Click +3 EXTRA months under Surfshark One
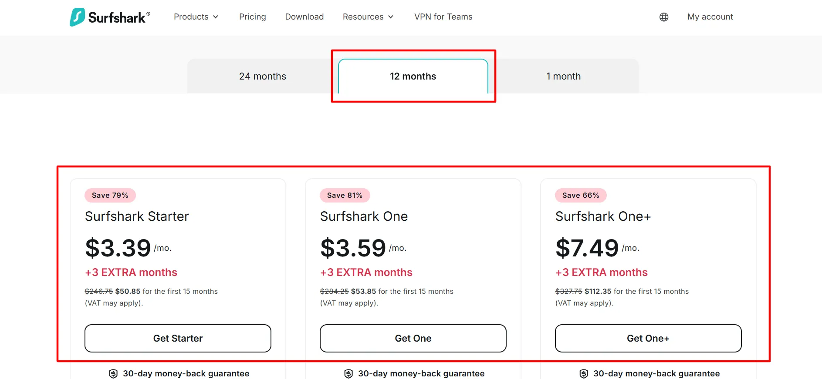The image size is (822, 379). (366, 273)
